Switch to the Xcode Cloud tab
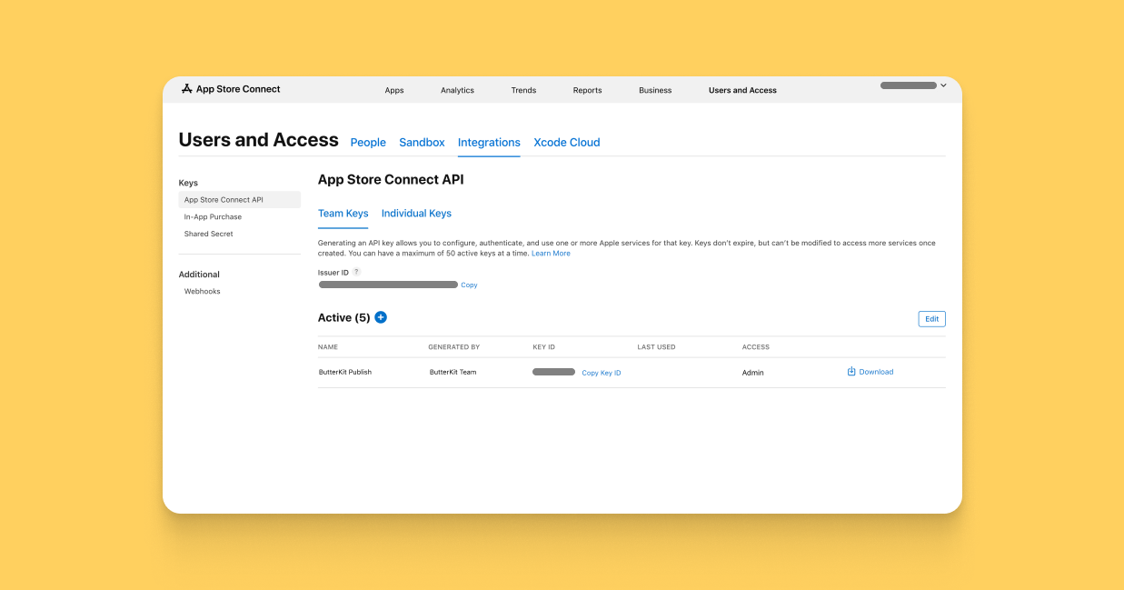The image size is (1124, 590). click(x=566, y=142)
